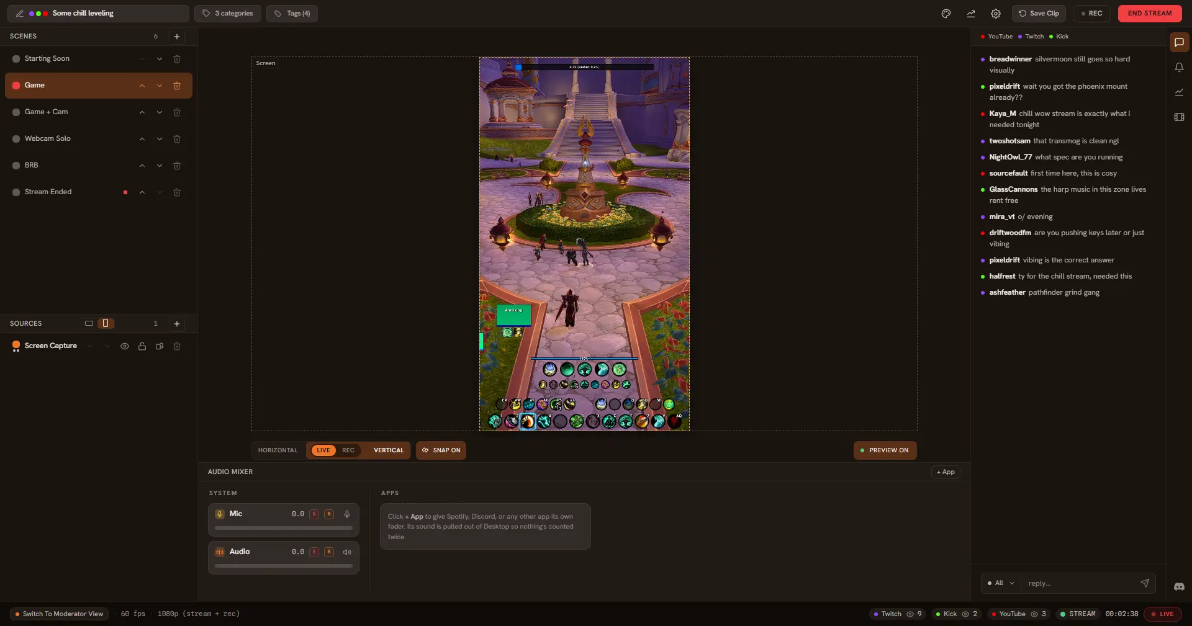Send the chat reply with the paper plane
This screenshot has height=626, width=1192.
coord(1145,583)
